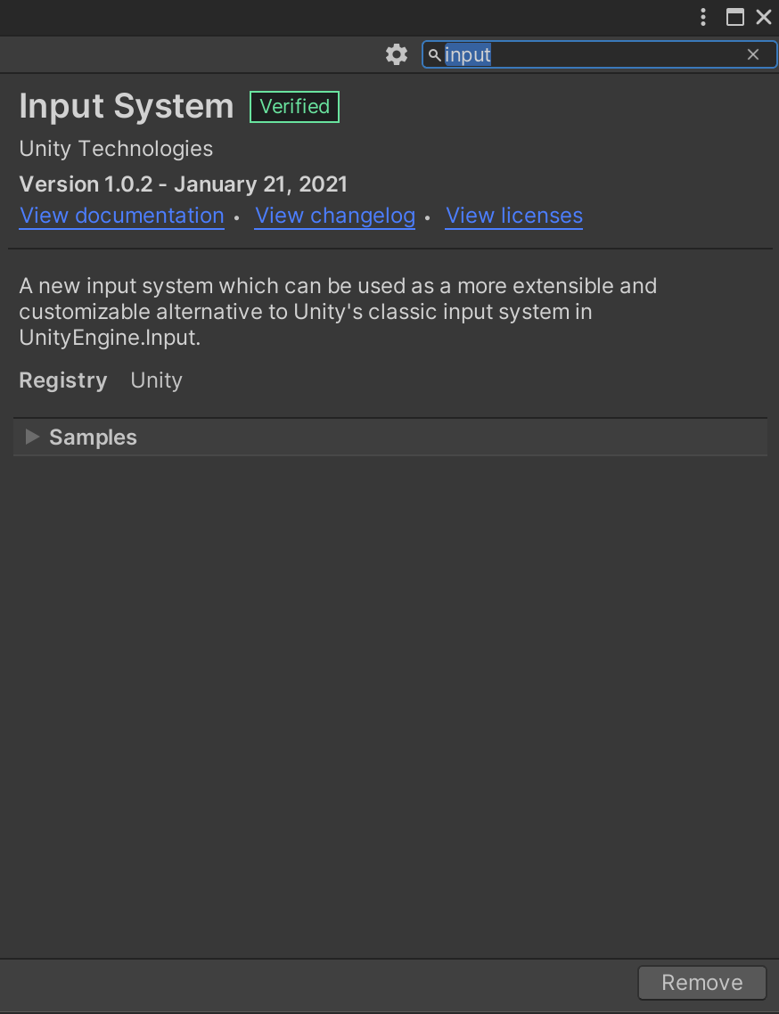Click the green Verified badge
Screen dimensions: 779x1014
[x=294, y=107]
